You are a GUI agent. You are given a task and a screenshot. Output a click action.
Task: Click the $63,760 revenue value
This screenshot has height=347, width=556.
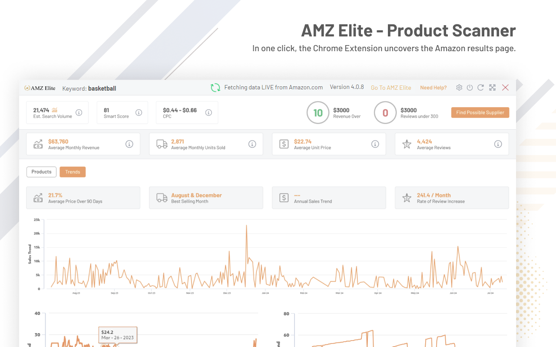[58, 141]
